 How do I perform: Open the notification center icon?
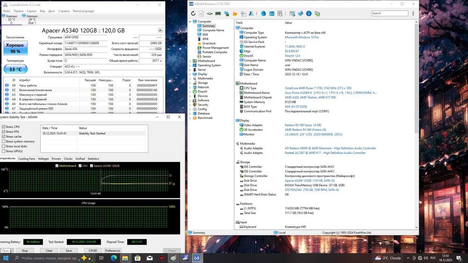point(460,258)
